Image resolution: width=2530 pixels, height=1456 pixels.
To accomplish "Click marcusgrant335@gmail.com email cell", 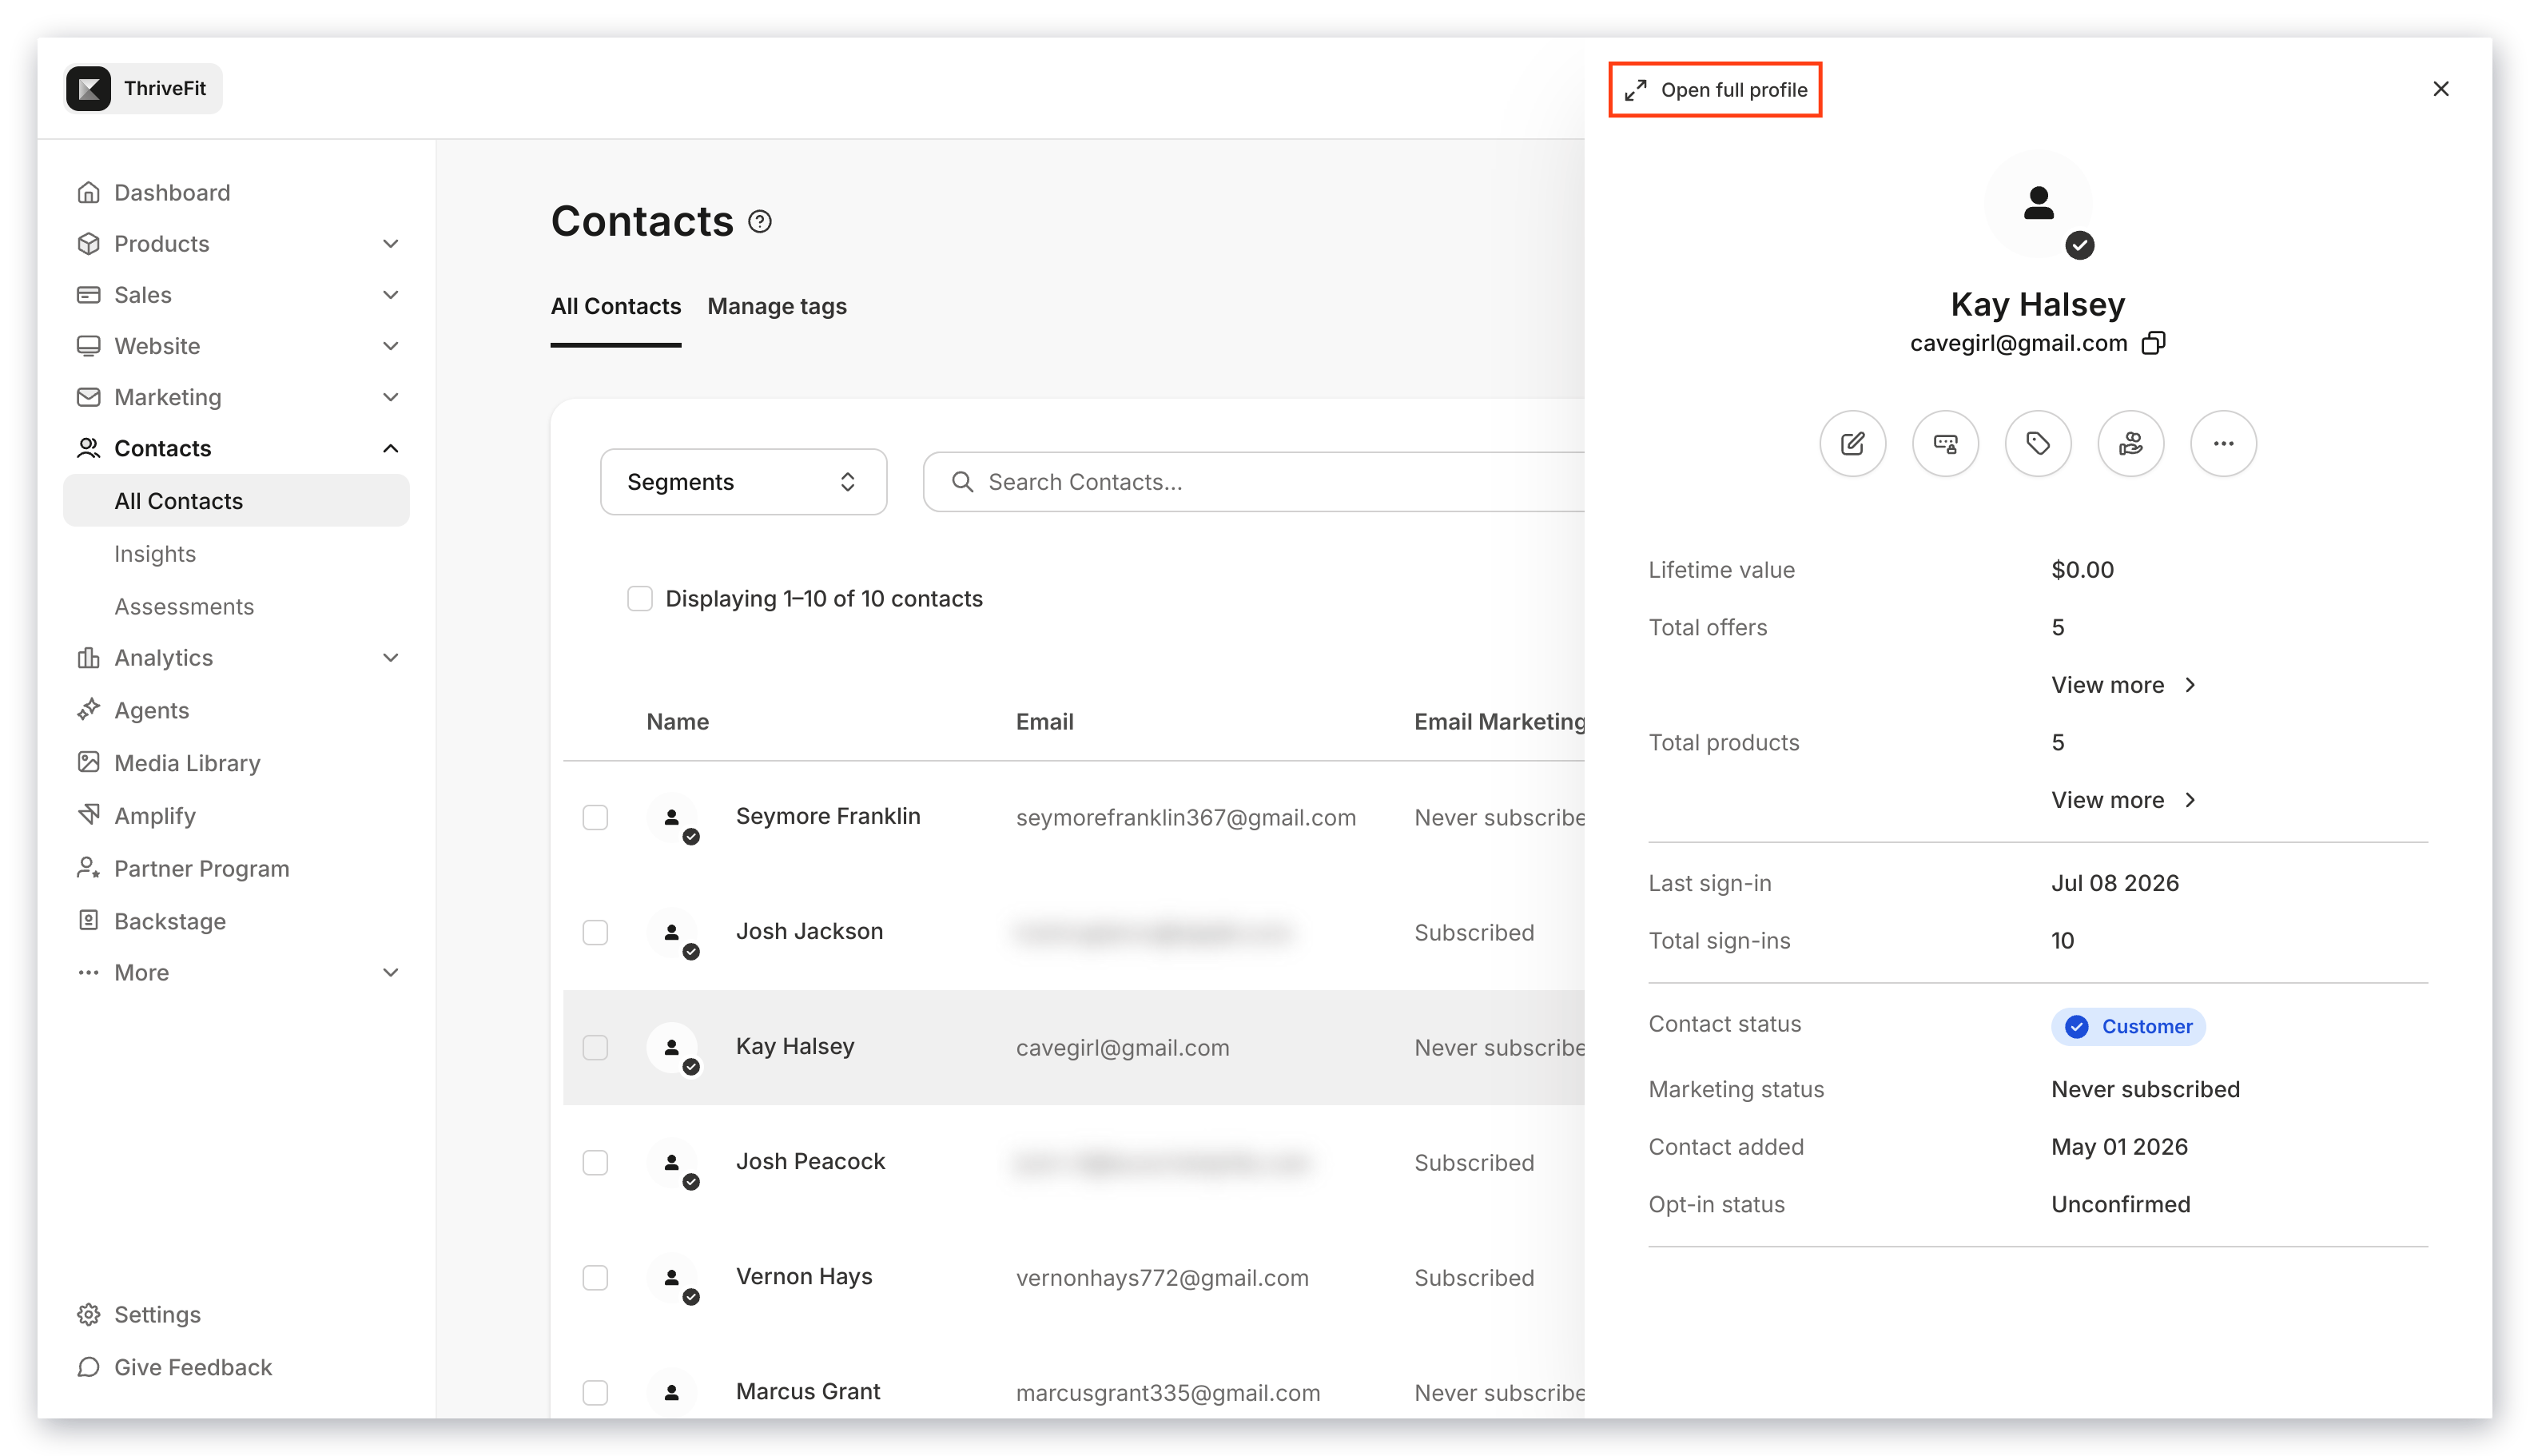I will coord(1168,1393).
